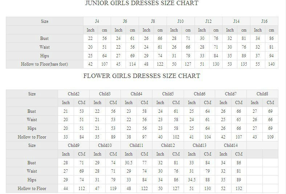Click the J16 size column header
This screenshot has height=194, width=286.
coord(264,21)
